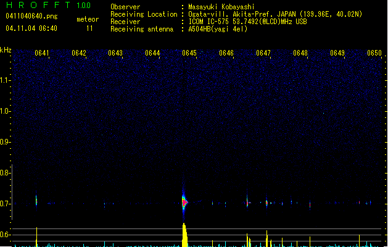This screenshot has width=388, height=247.
Task: Click the kHz axis unit label
Action: tap(6, 50)
